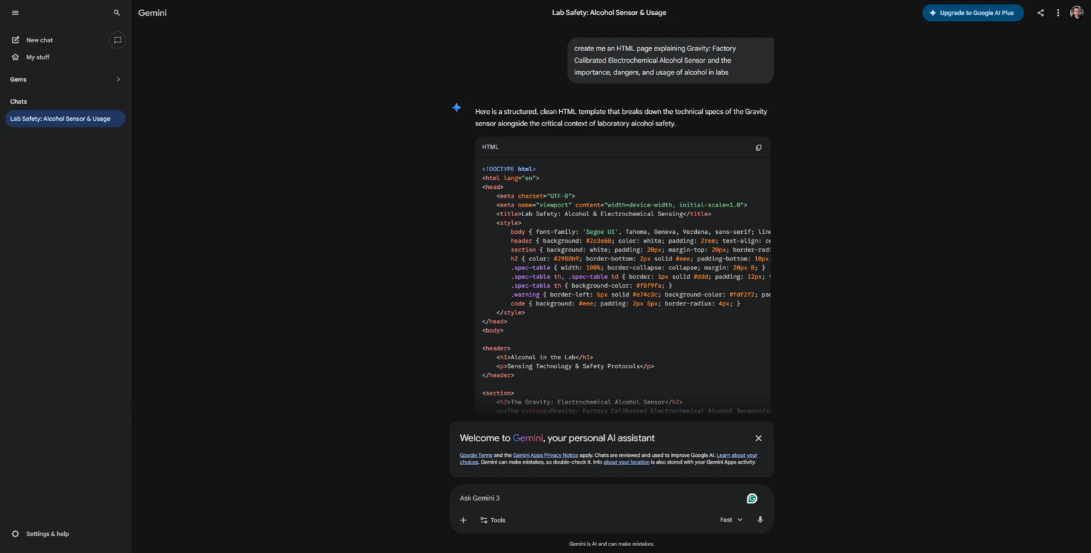1091x553 pixels.
Task: Open the Google account profile avatar
Action: click(x=1077, y=13)
